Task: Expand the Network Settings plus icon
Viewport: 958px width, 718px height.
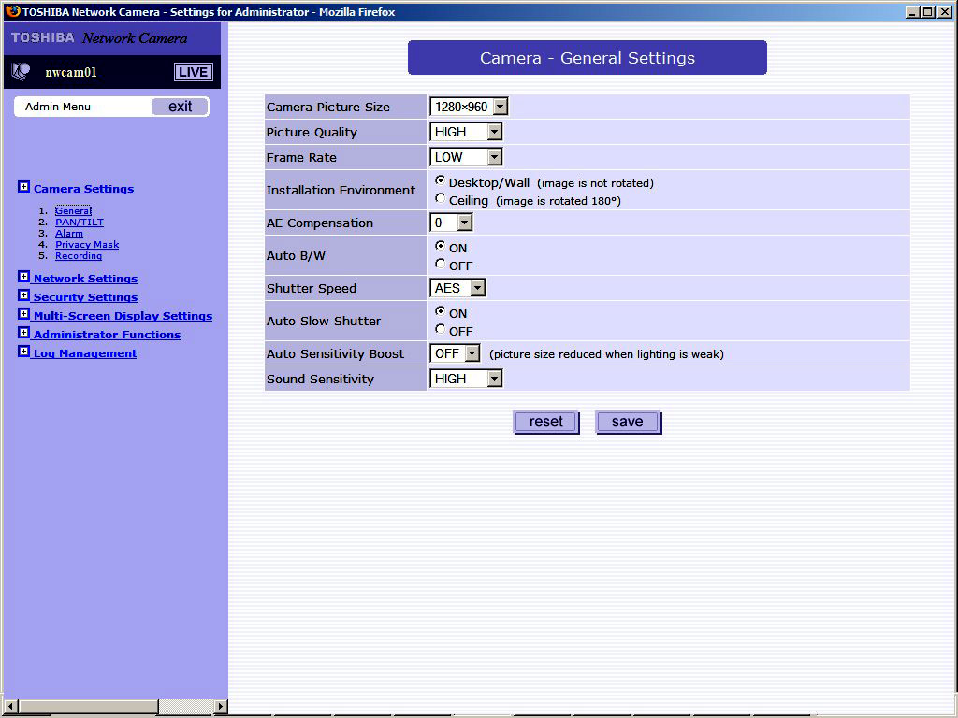Action: (x=24, y=278)
